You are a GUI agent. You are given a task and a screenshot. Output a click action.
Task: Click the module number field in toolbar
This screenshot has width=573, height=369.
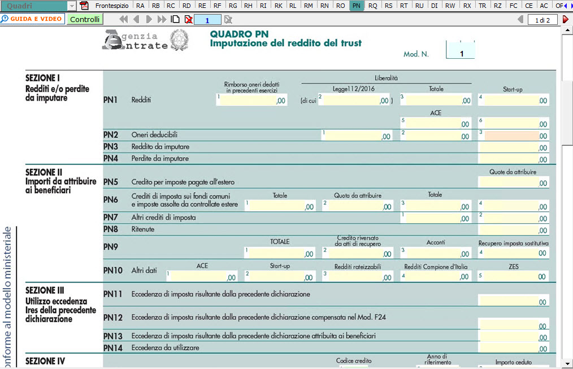(207, 20)
